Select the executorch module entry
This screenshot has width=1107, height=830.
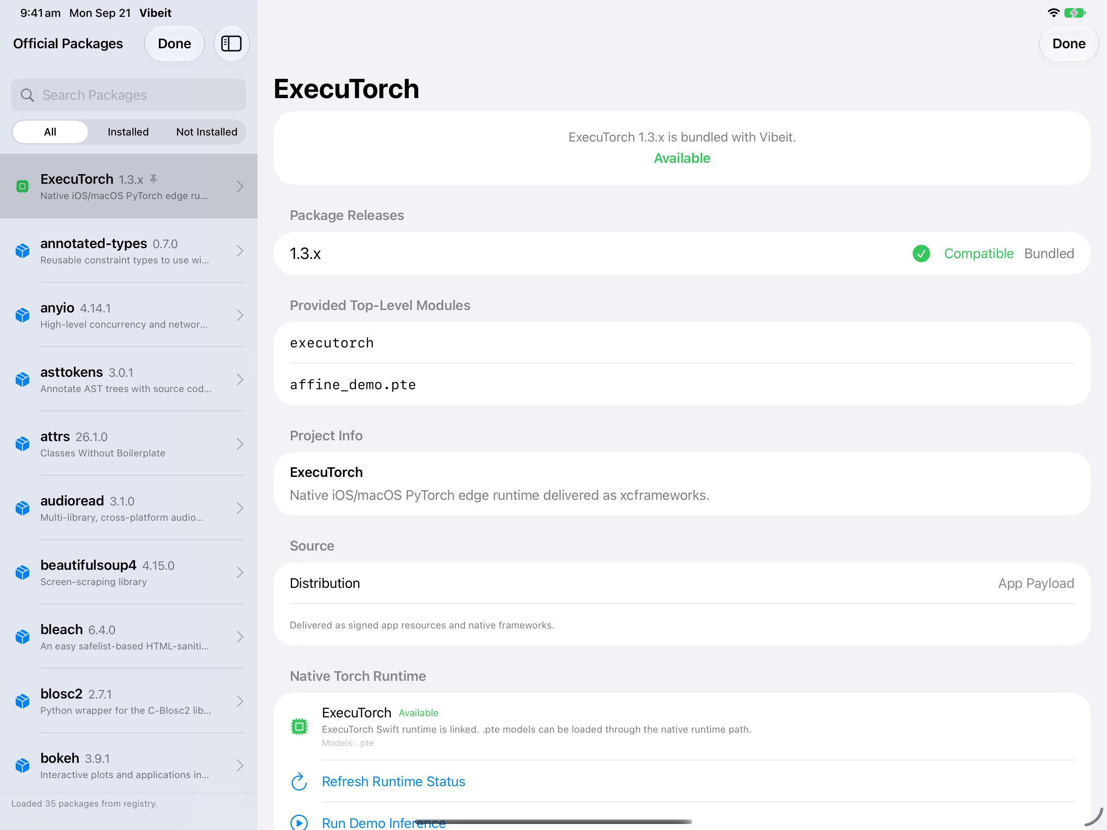681,343
